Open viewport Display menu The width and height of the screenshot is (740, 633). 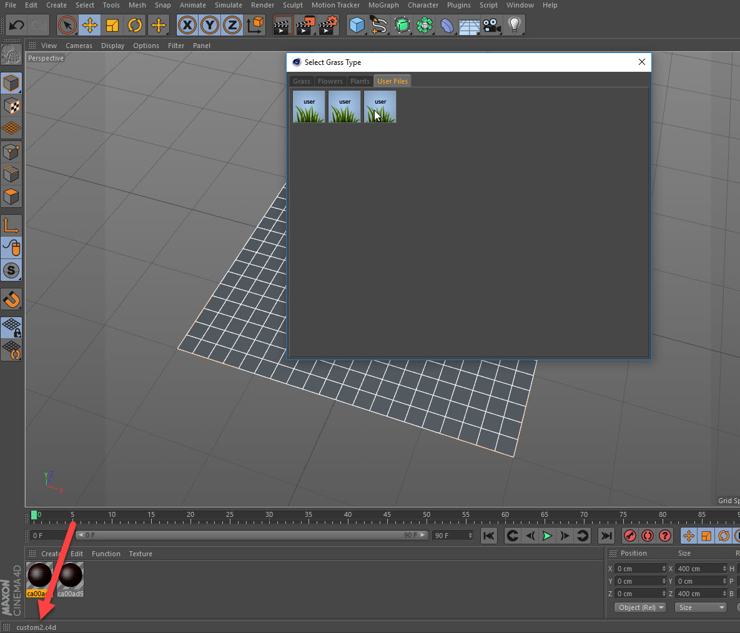pyautogui.click(x=112, y=46)
